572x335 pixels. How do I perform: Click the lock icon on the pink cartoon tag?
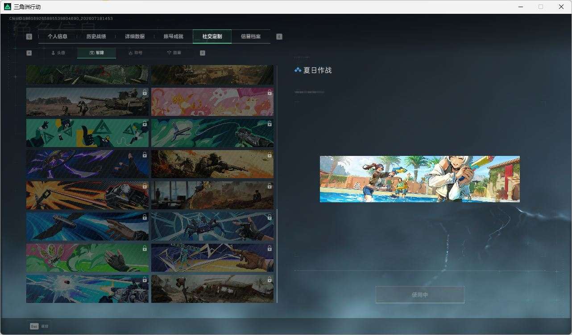tap(269, 93)
